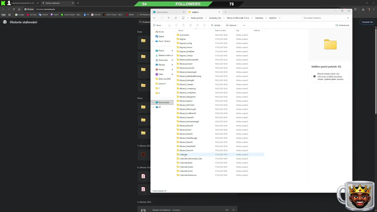Viewport: 377px width, 212px height.
Task: Open the FB bookmark in Chrome
Action: (86, 14)
